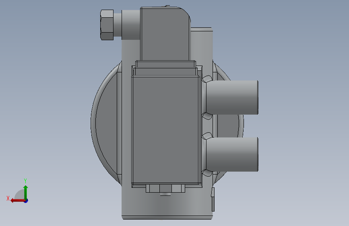Click the blue Z axis dot on triad
The width and height of the screenshot is (349, 226).
tap(26, 201)
